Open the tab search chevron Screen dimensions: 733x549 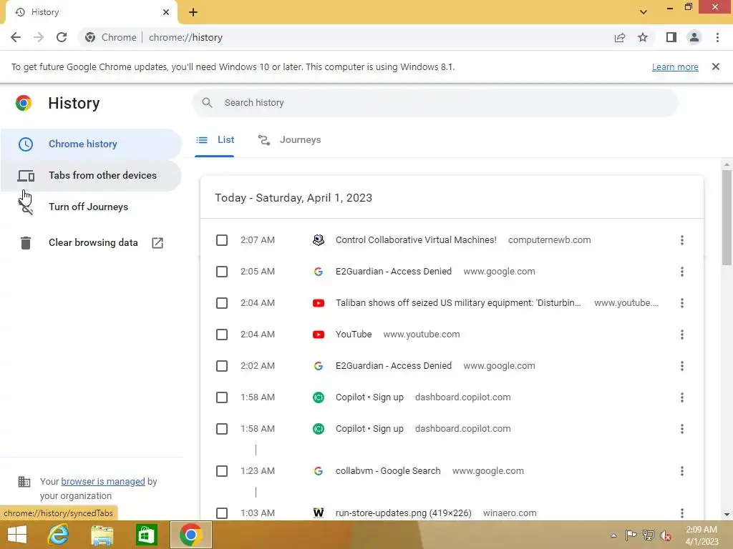pyautogui.click(x=644, y=12)
